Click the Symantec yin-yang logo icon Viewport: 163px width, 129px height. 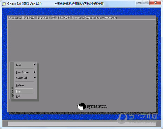click(x=81, y=106)
